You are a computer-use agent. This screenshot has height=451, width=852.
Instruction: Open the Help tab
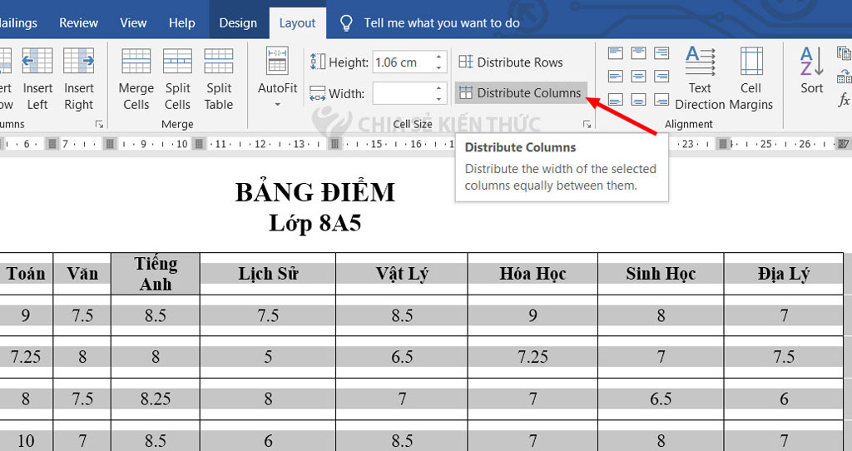click(x=182, y=22)
